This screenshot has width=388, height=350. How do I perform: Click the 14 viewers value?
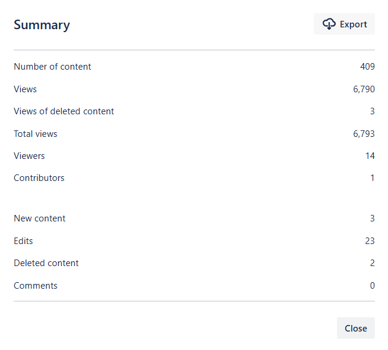(x=370, y=156)
